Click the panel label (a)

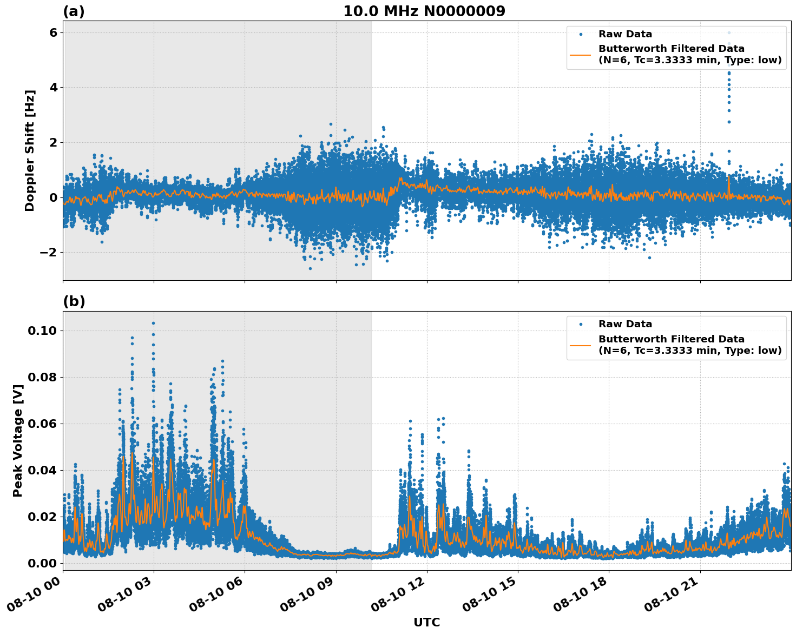point(74,10)
